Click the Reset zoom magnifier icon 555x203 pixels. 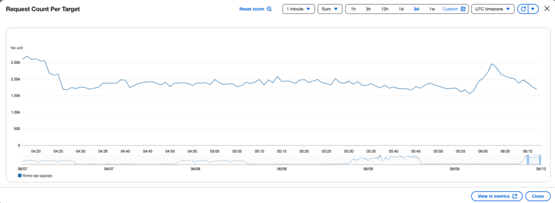(269, 9)
